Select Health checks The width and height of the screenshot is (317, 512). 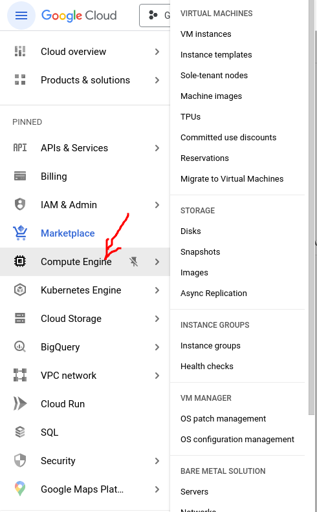pos(207,366)
